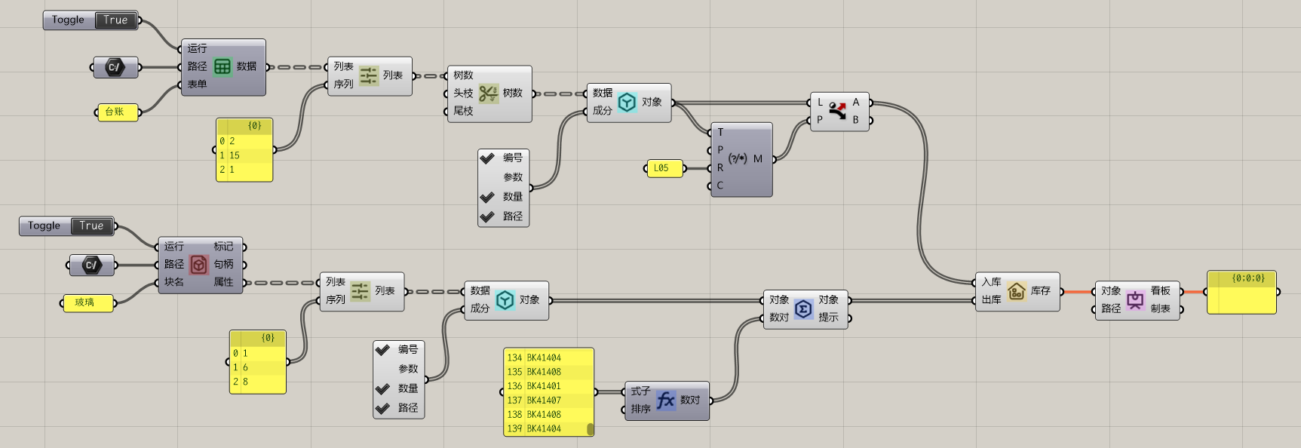Click the 入库 input on the inventory component
The image size is (1301, 448).
point(991,282)
